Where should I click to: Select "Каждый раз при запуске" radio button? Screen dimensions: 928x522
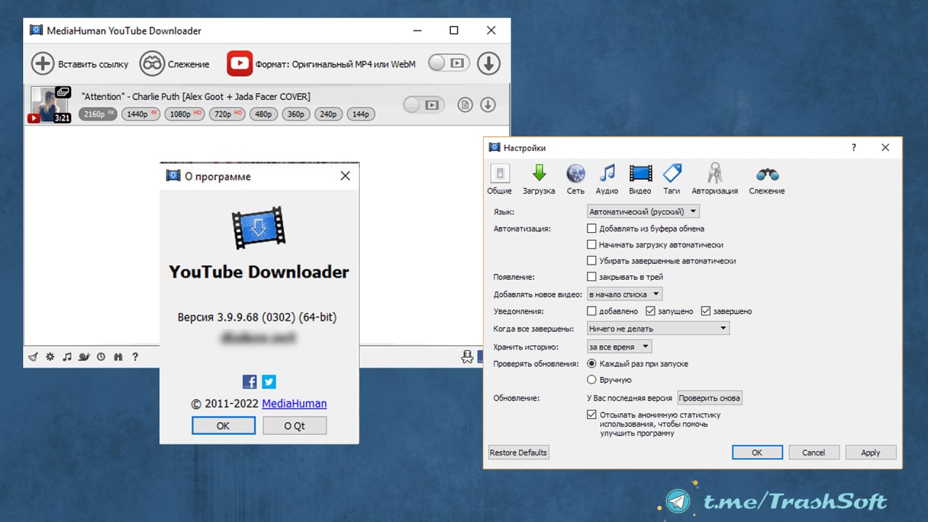pos(592,364)
